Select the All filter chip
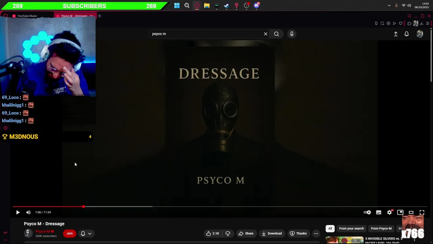433x244 pixels. [330, 228]
